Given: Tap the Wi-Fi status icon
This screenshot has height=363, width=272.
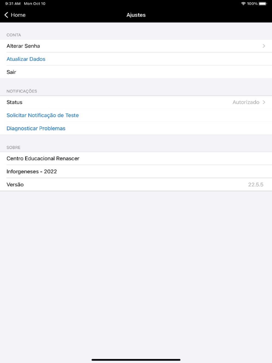Looking at the screenshot, I should pos(243,4).
